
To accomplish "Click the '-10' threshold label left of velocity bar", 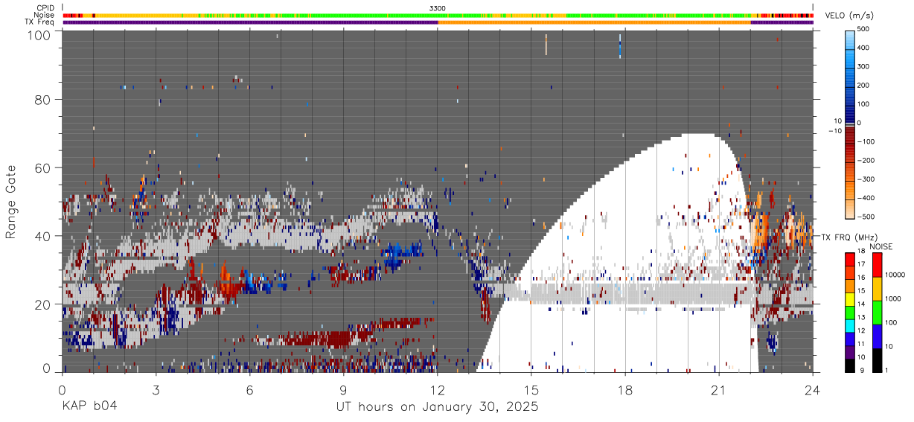I will coord(834,131).
